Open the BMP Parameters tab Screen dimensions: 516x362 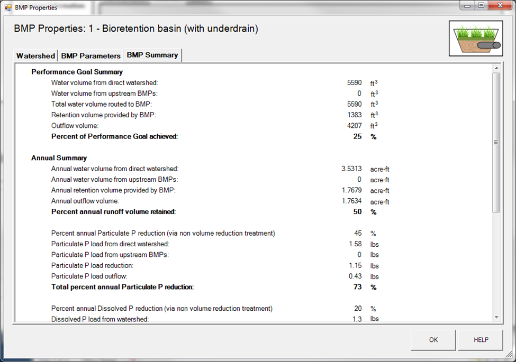click(x=91, y=56)
